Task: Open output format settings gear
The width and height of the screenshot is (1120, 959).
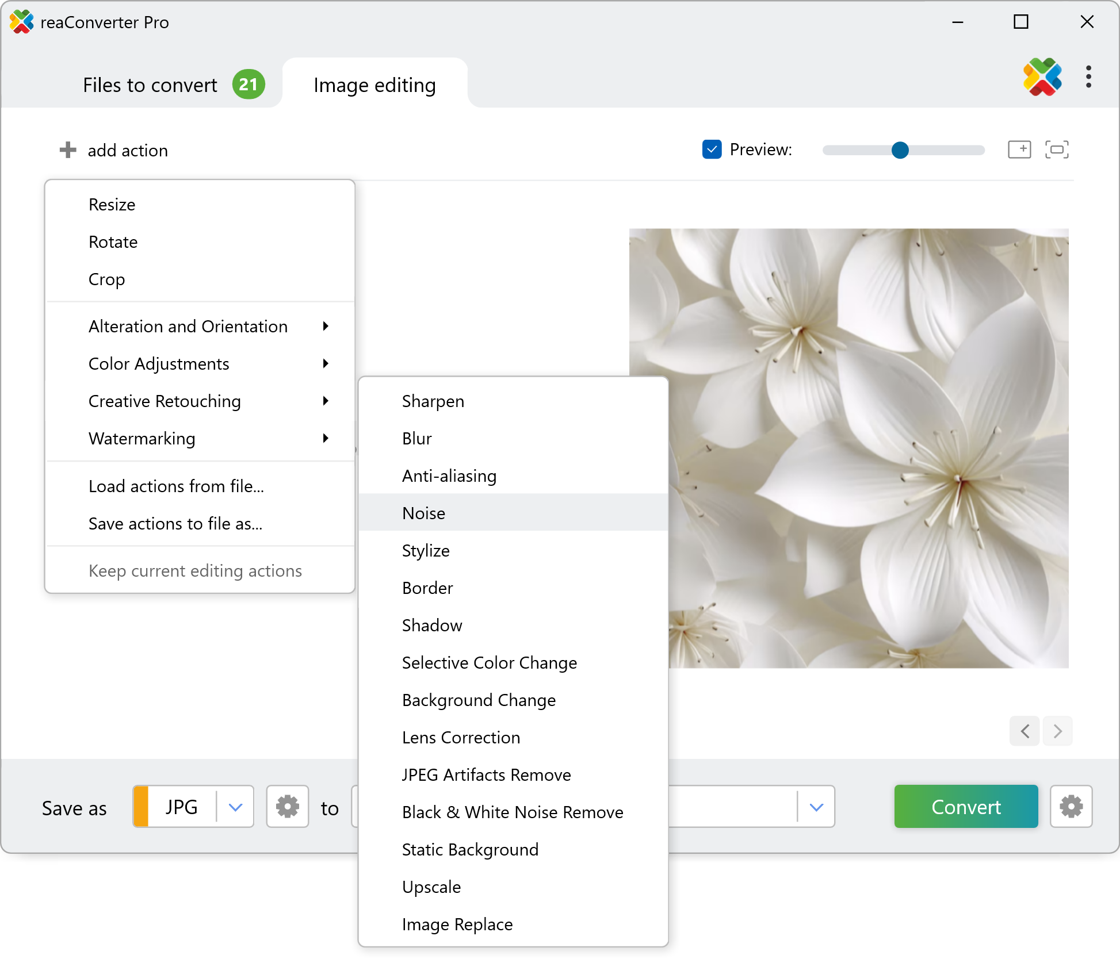Action: pyautogui.click(x=287, y=807)
